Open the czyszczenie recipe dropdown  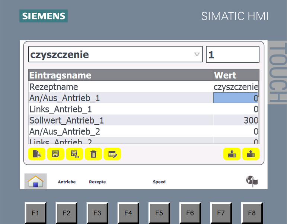[x=115, y=55]
